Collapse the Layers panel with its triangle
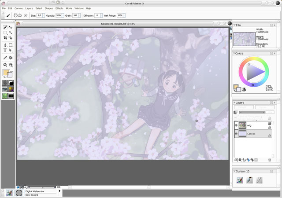 [234, 103]
